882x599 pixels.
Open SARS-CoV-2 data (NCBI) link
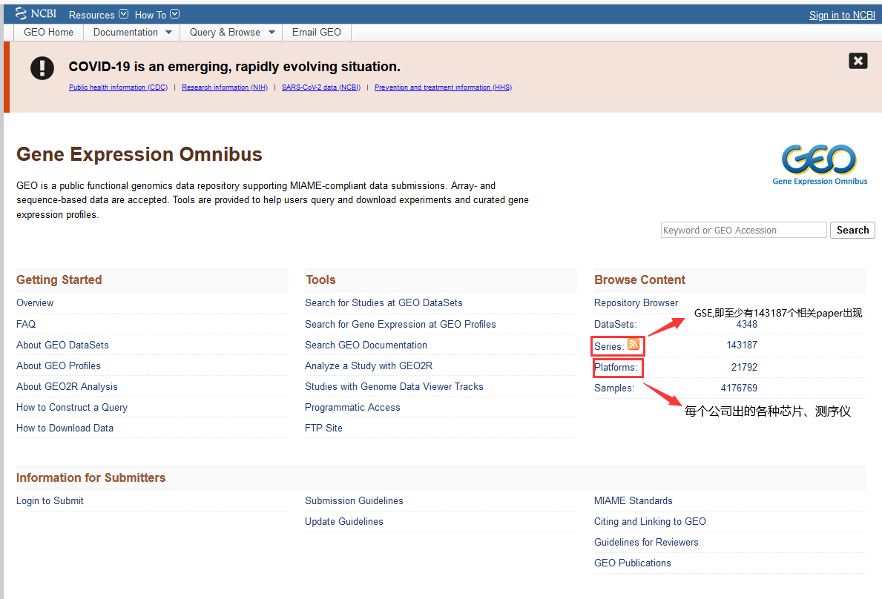tap(321, 87)
